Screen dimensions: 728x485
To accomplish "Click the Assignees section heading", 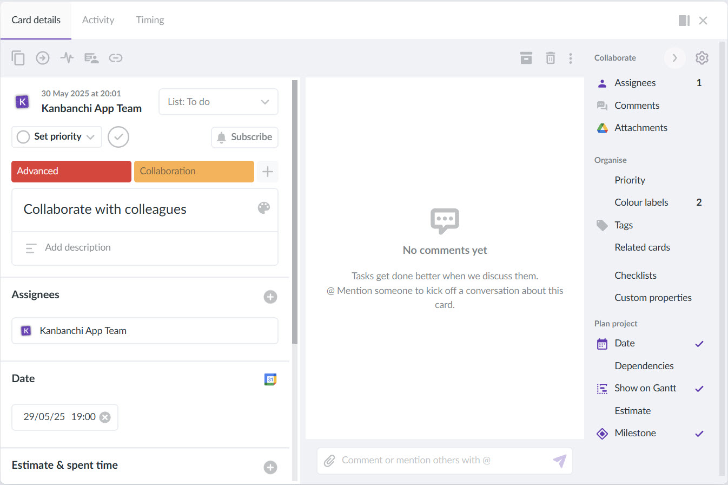I will 36,294.
